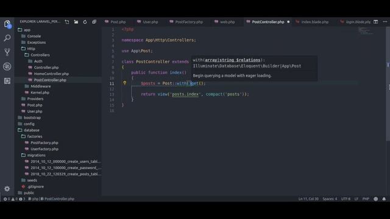Collapse the app folder

tap(27, 30)
